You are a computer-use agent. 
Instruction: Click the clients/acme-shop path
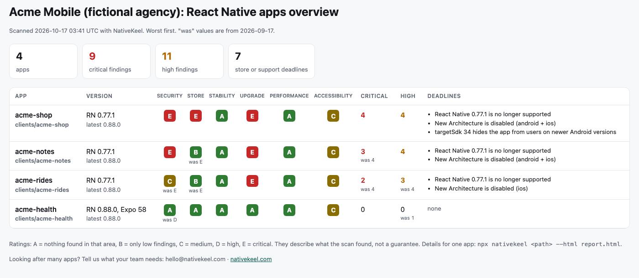[42, 124]
